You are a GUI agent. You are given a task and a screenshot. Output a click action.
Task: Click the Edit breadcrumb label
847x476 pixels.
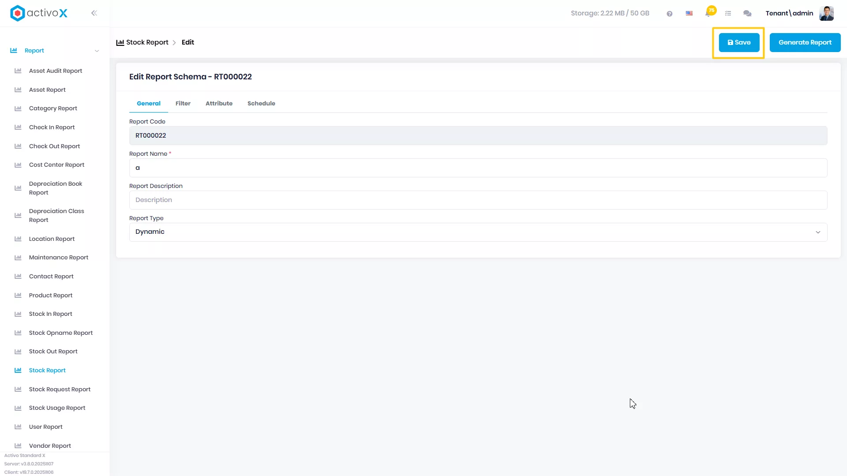[x=188, y=42]
